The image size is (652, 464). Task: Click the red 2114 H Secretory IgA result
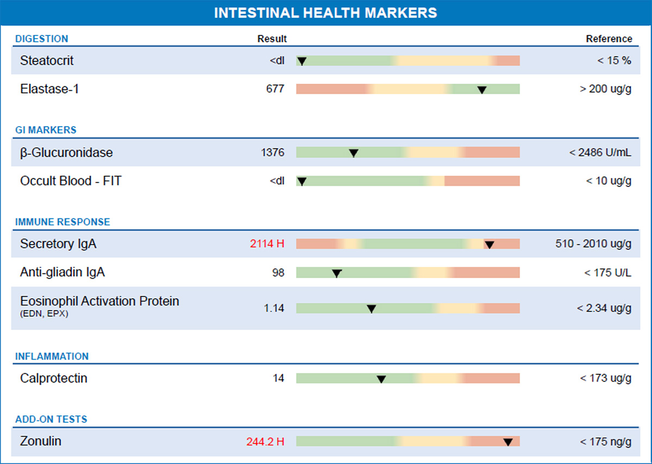pos(267,244)
